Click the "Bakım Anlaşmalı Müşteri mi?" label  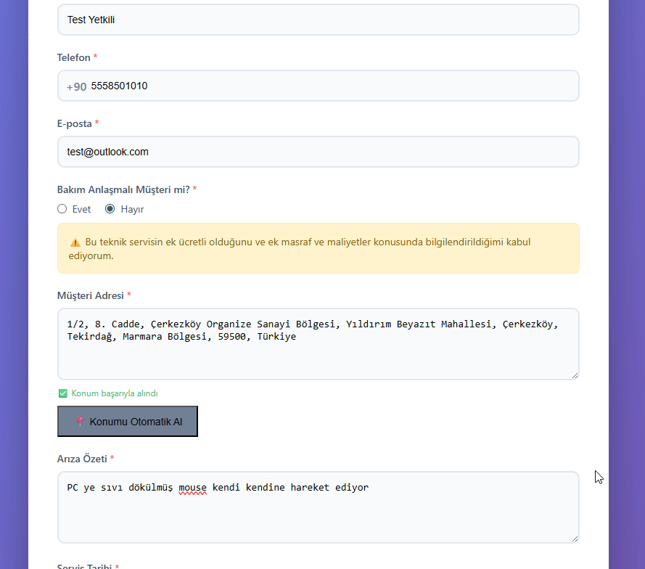[x=123, y=189]
